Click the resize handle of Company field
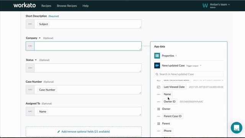This screenshot has height=138, width=245. point(140,49)
